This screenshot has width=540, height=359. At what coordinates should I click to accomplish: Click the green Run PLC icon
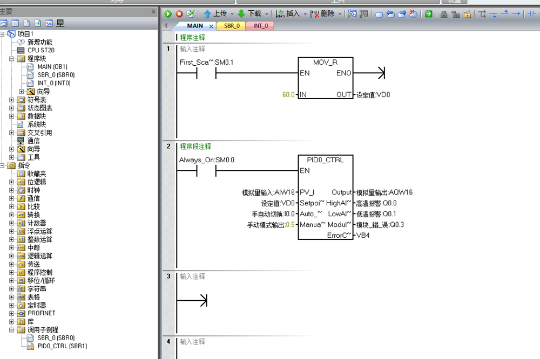click(168, 14)
